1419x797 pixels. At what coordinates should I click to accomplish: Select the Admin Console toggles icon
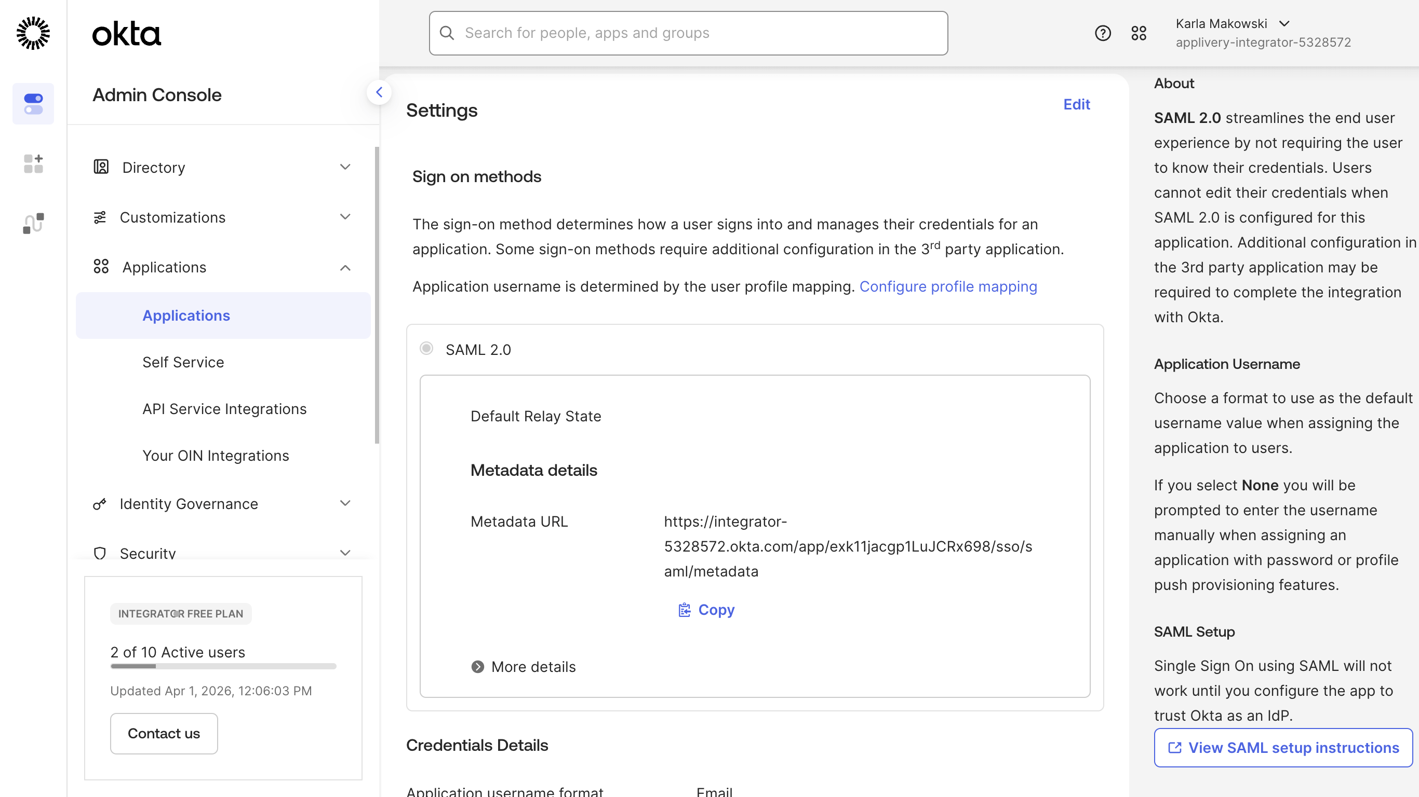pos(33,103)
